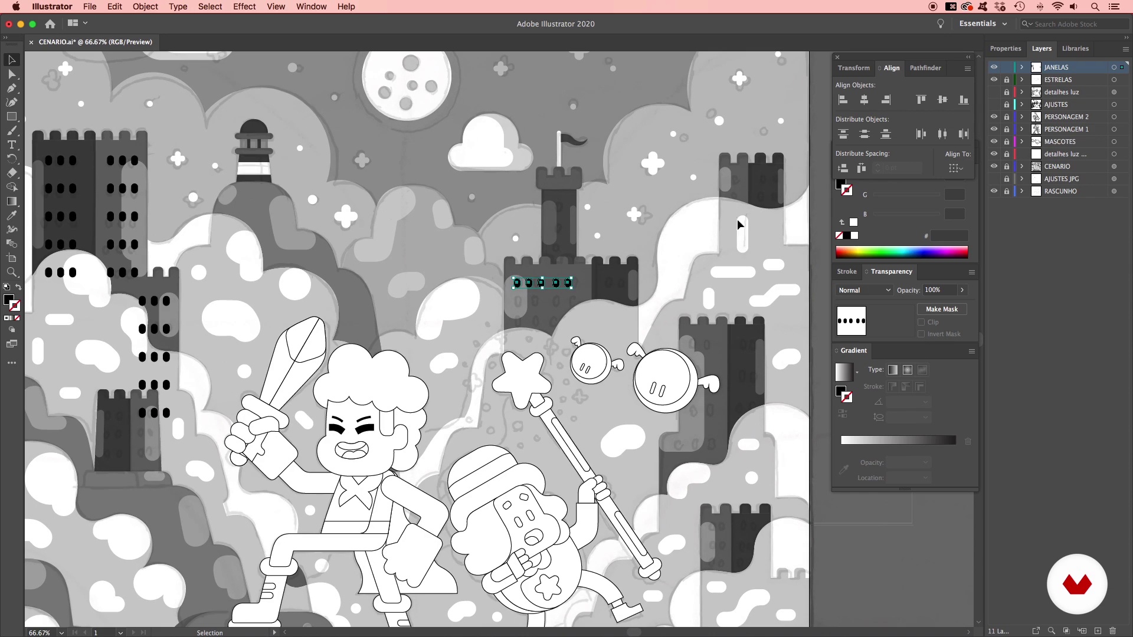Click Horizontal Align Right icon

(886, 100)
